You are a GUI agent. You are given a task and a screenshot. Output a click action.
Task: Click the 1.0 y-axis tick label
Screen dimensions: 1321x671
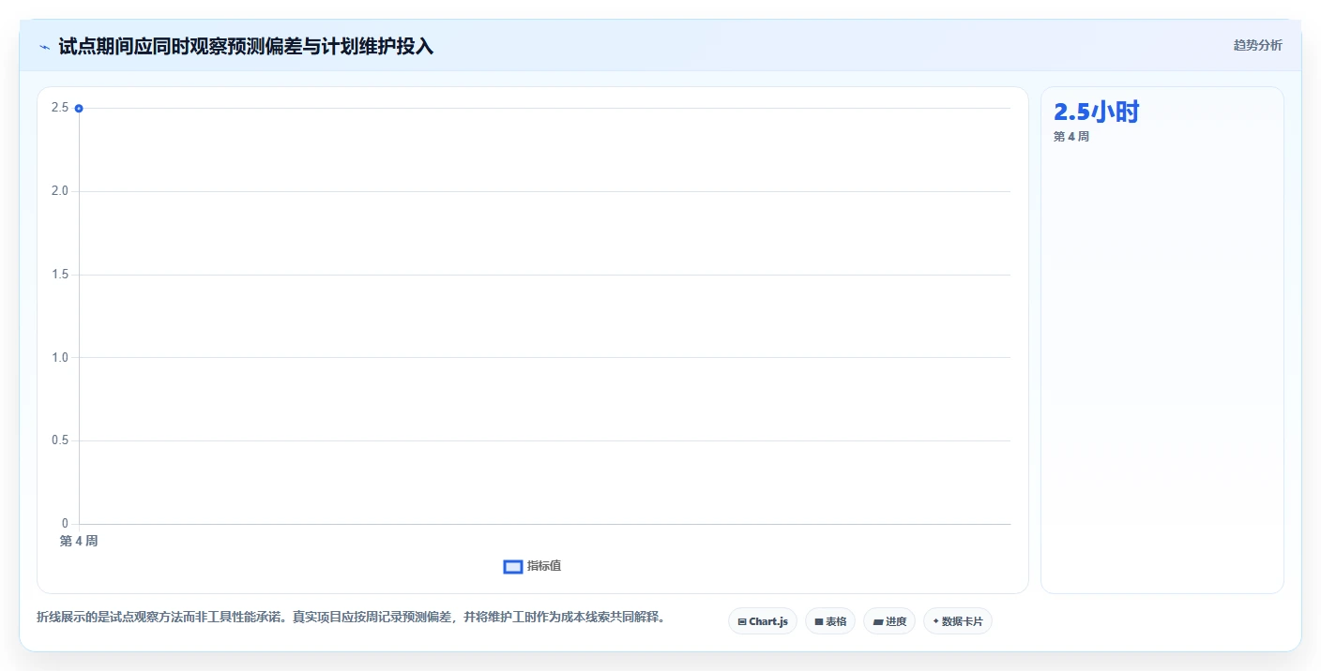[x=60, y=357]
